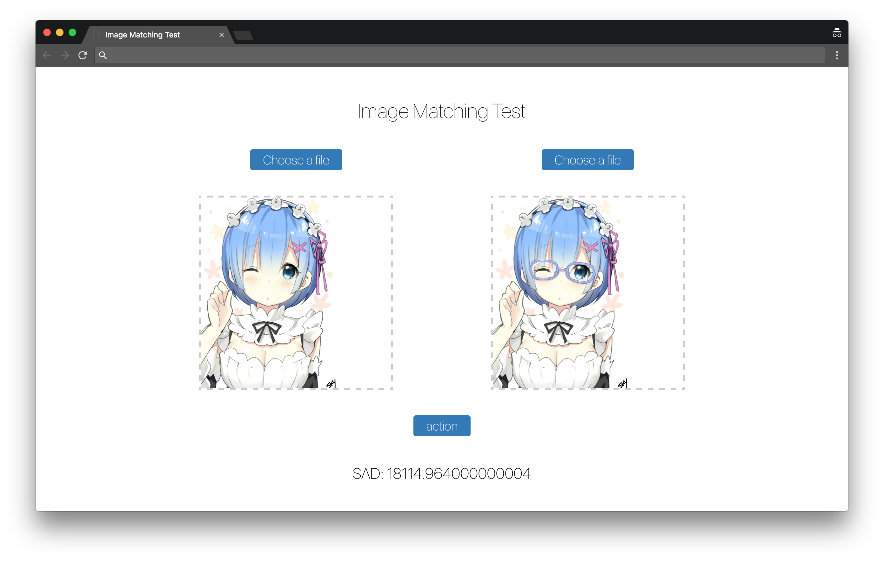Close the Image Matching Test tab
The height and width of the screenshot is (562, 884).
pos(221,35)
